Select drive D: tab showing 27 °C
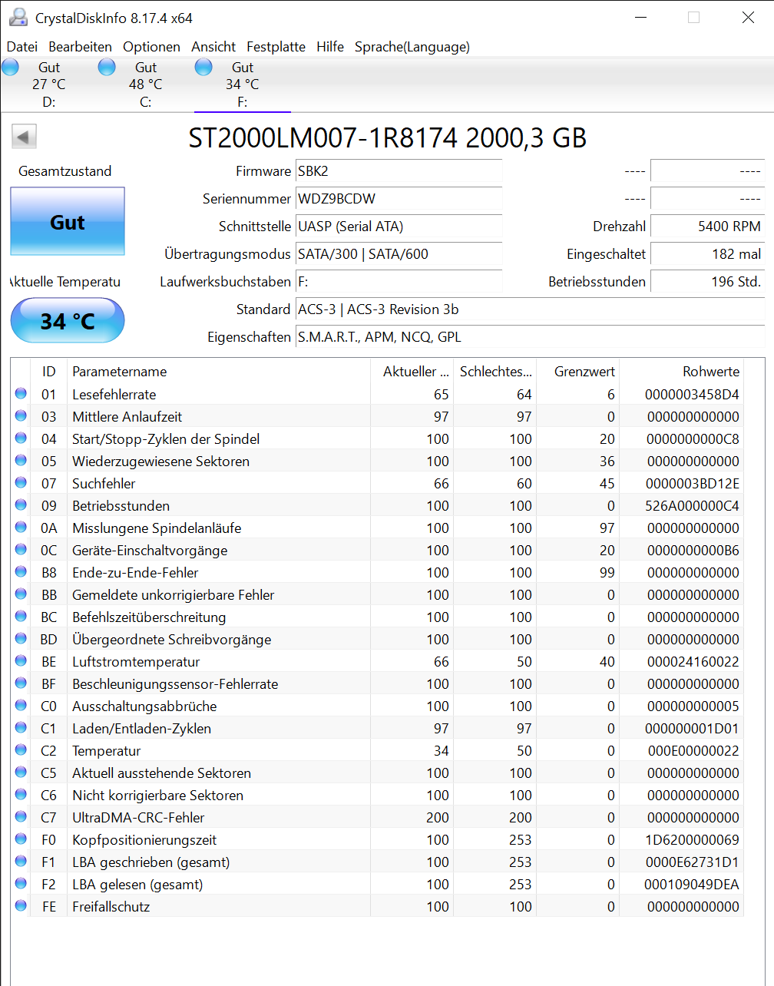 [48, 83]
